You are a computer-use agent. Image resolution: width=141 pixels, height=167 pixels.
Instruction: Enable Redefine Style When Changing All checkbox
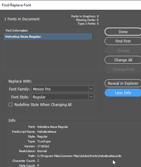coord(11,104)
